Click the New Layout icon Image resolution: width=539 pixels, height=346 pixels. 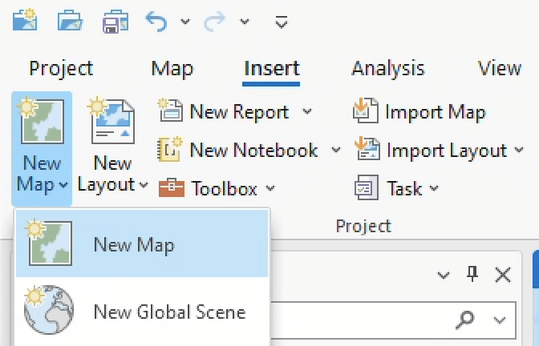111,121
